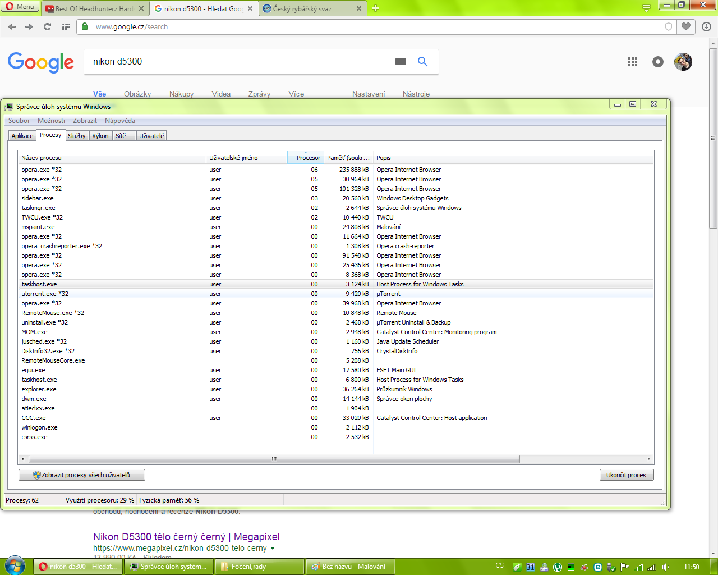Image resolution: width=718 pixels, height=575 pixels.
Task: Open the Nikon D5300 Megapixel search result
Action: (186, 537)
